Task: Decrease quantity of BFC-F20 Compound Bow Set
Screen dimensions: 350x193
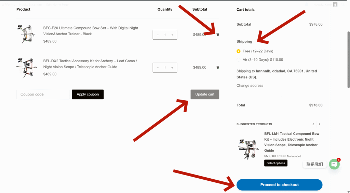Action: tap(158, 35)
